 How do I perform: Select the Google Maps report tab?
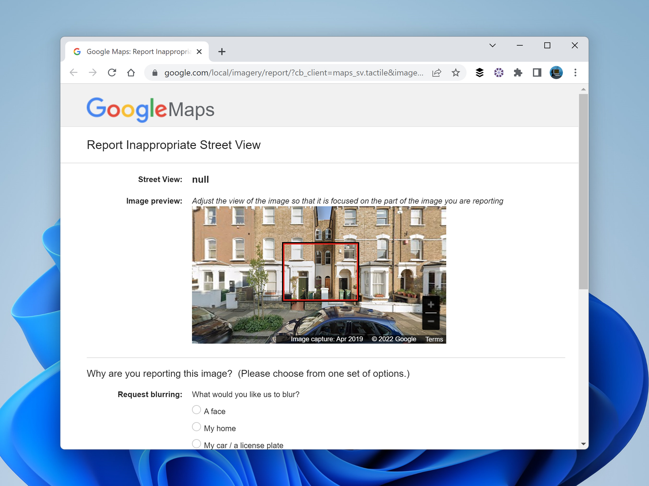pyautogui.click(x=136, y=51)
